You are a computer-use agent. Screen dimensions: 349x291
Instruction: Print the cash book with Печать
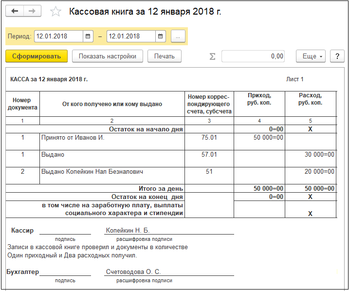[x=165, y=56]
